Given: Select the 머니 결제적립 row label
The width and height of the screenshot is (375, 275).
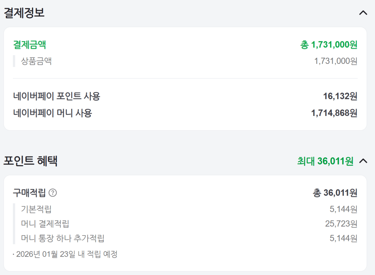Looking at the screenshot, I should [x=45, y=224].
